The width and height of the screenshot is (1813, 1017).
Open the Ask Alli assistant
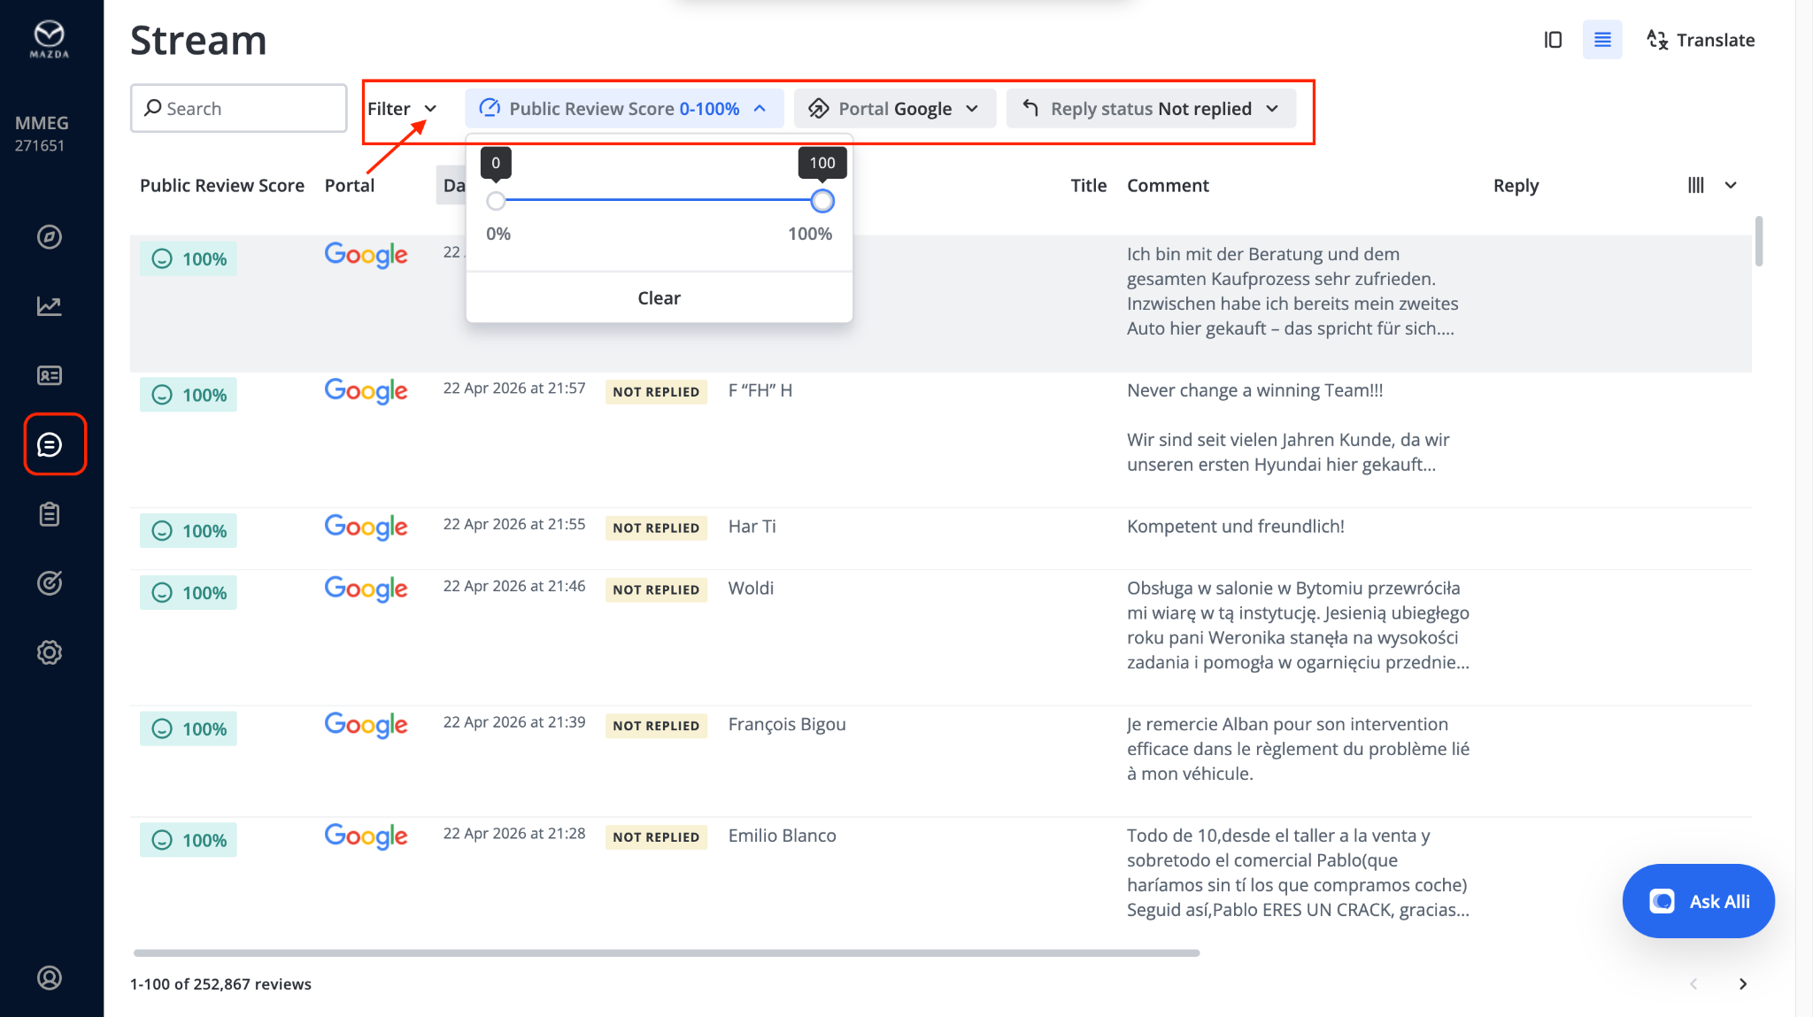pyautogui.click(x=1698, y=901)
